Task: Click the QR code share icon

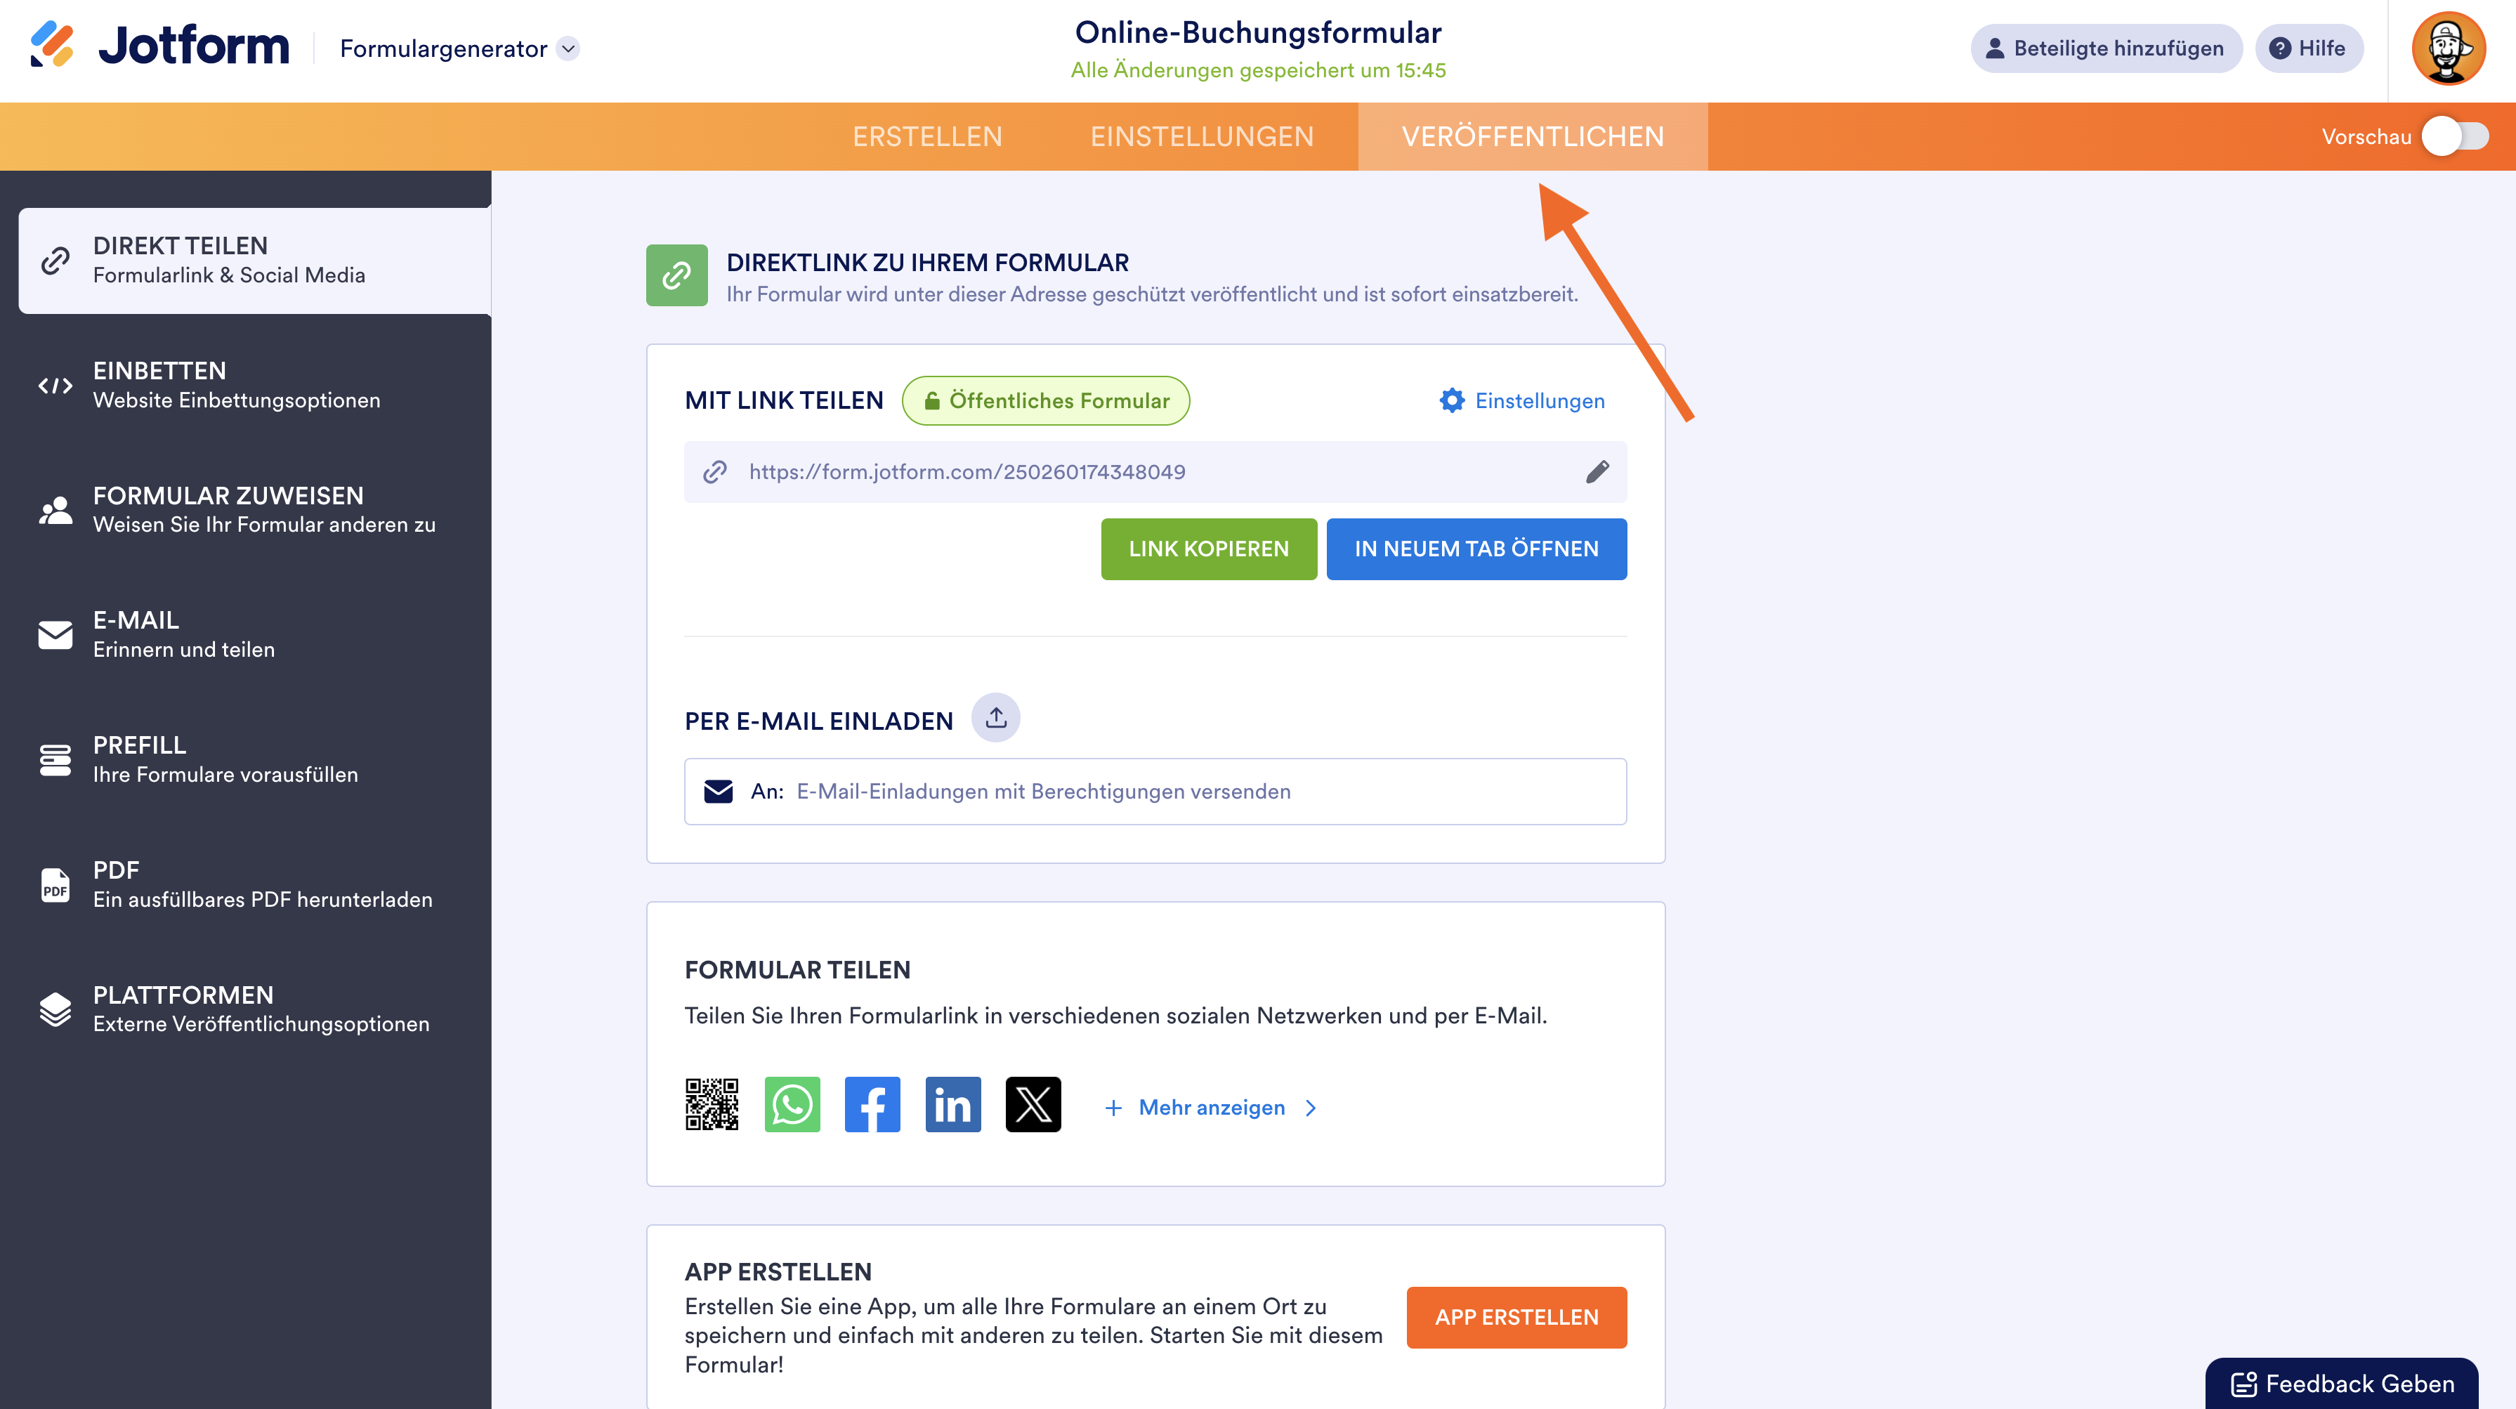Action: click(x=711, y=1104)
